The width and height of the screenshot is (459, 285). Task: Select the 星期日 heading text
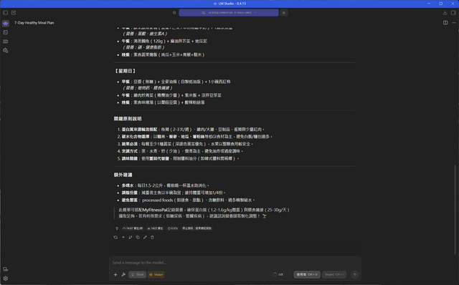[126, 71]
